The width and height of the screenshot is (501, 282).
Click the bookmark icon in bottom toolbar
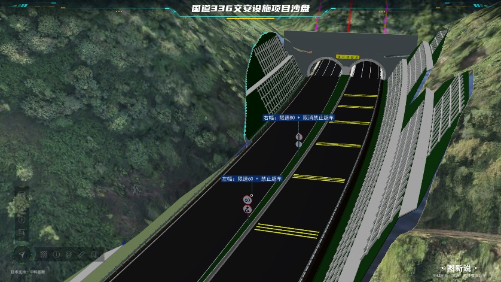tap(94, 254)
